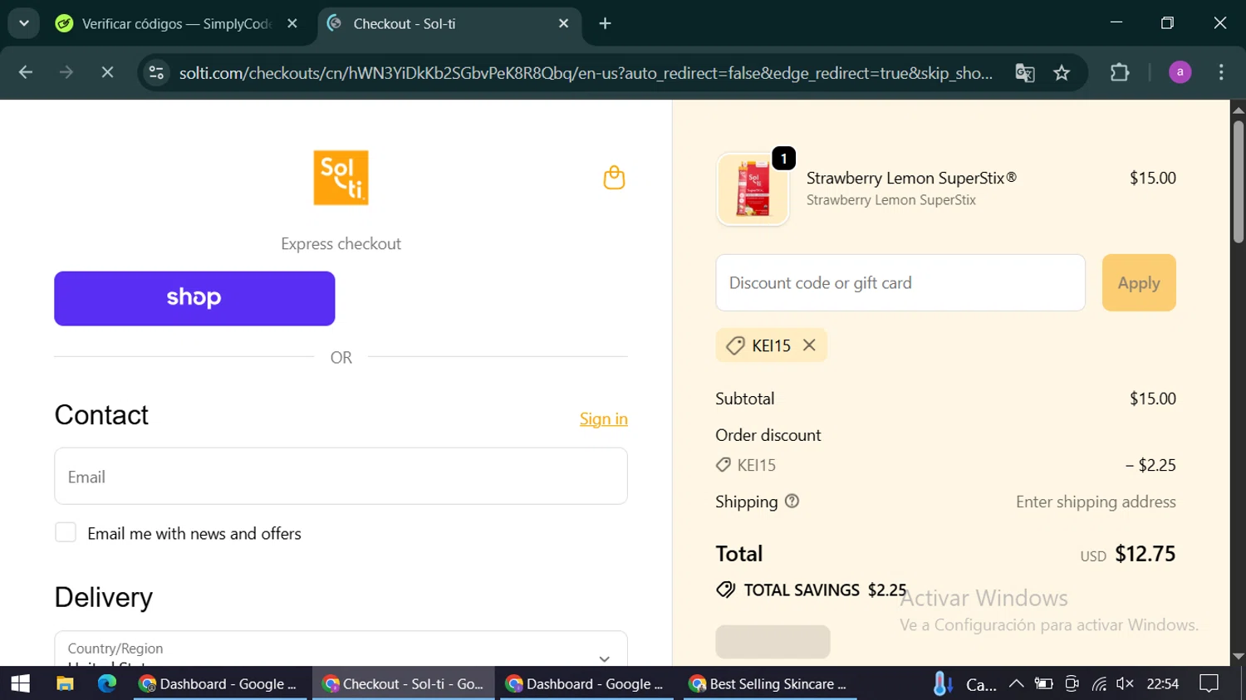Image resolution: width=1246 pixels, height=700 pixels.
Task: Switch to the Verificar códigos SimplyCodes tab
Action: (x=174, y=23)
